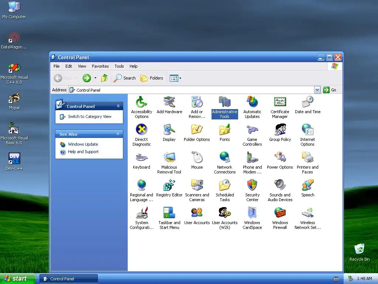Open Help and Support link

pyautogui.click(x=83, y=152)
